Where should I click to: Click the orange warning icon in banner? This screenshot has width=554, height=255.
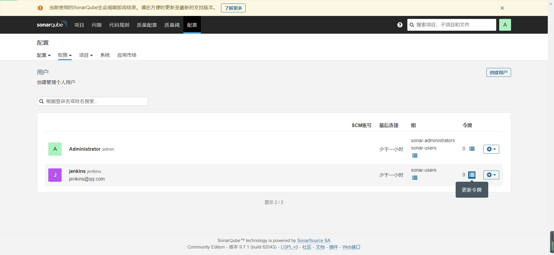pos(40,8)
